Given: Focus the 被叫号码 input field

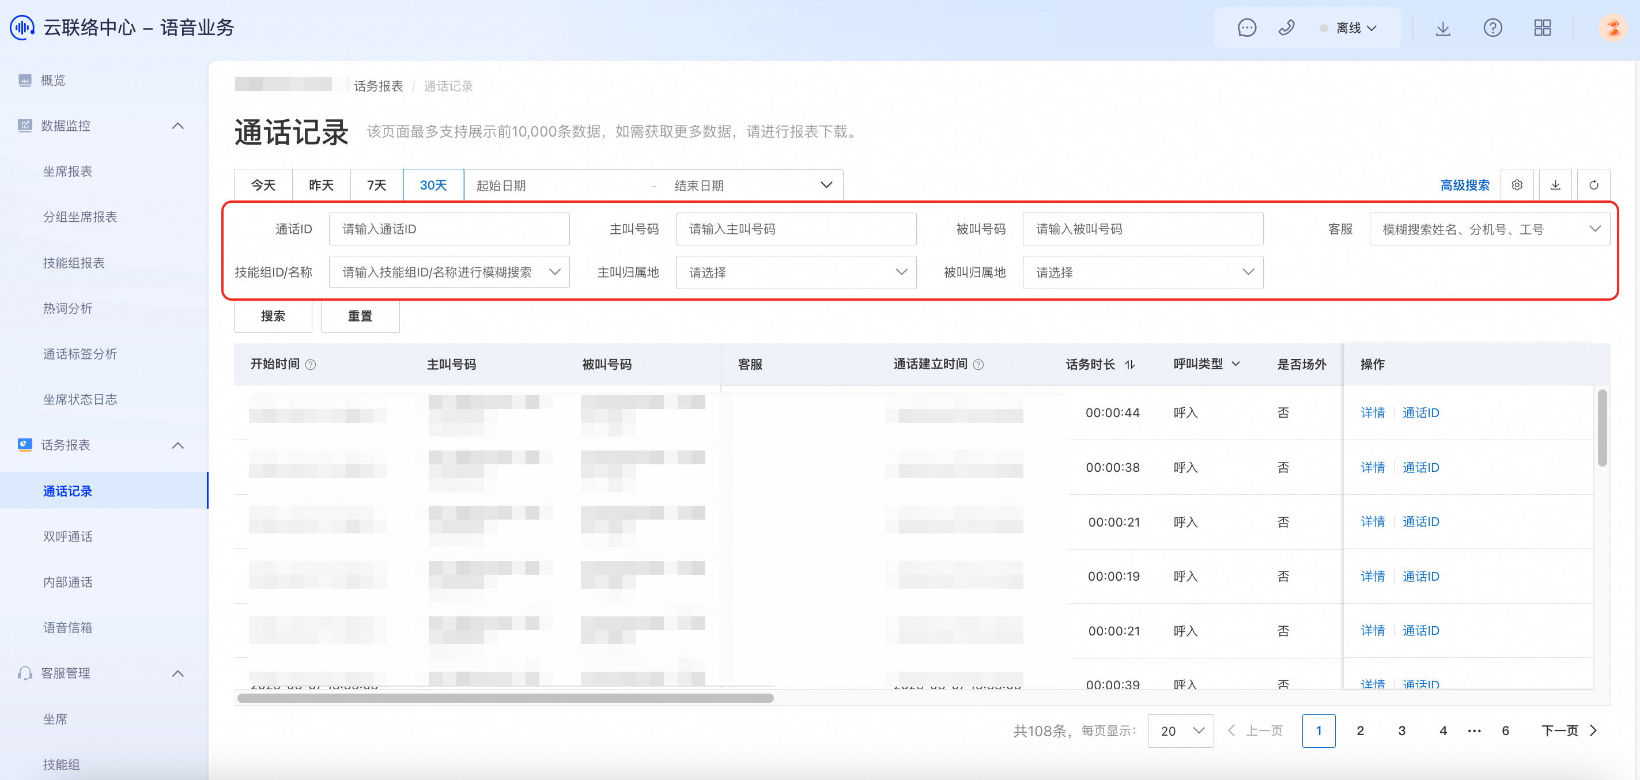Looking at the screenshot, I should (1143, 229).
